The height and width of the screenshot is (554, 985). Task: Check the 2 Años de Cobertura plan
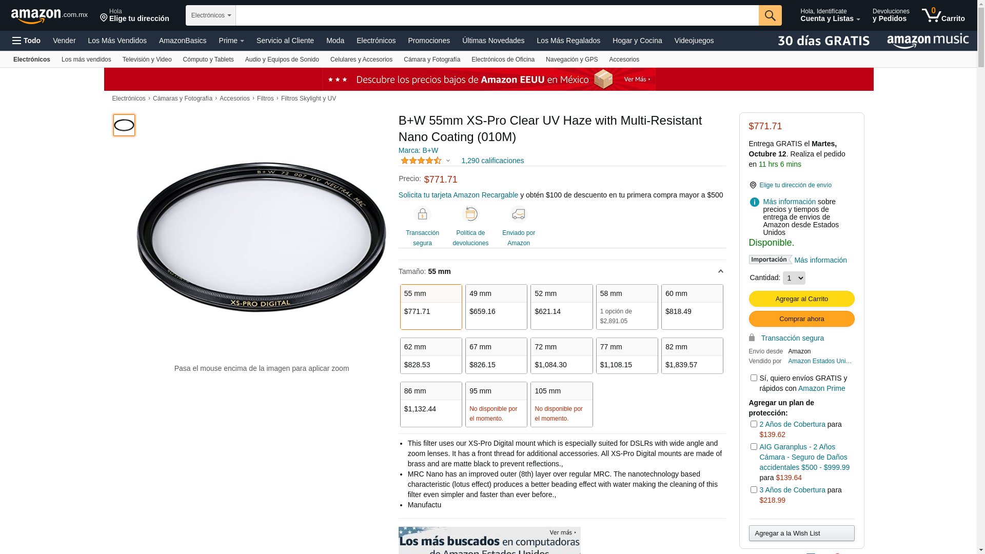tap(754, 424)
